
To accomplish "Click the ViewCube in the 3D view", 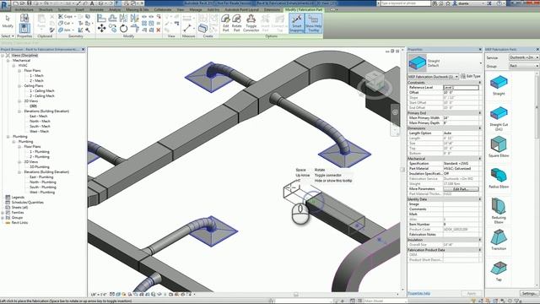I will (375, 82).
